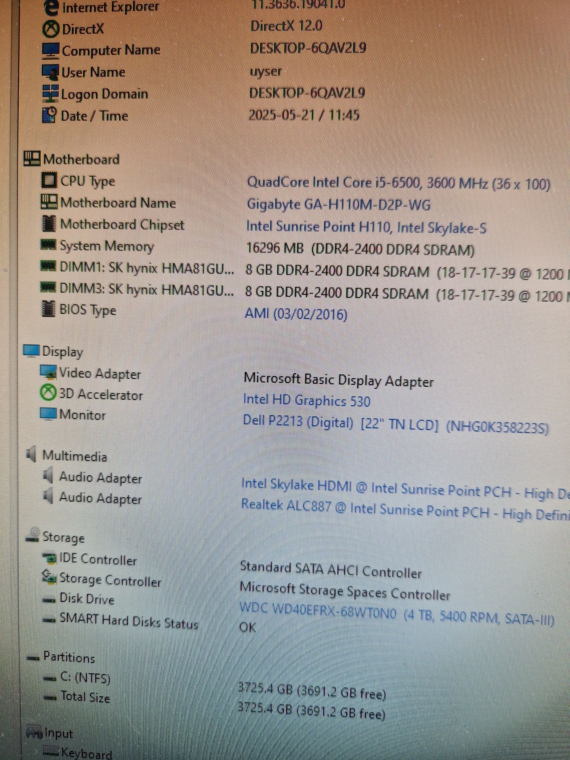
Task: Select the System Memory row label
Action: [x=107, y=246]
